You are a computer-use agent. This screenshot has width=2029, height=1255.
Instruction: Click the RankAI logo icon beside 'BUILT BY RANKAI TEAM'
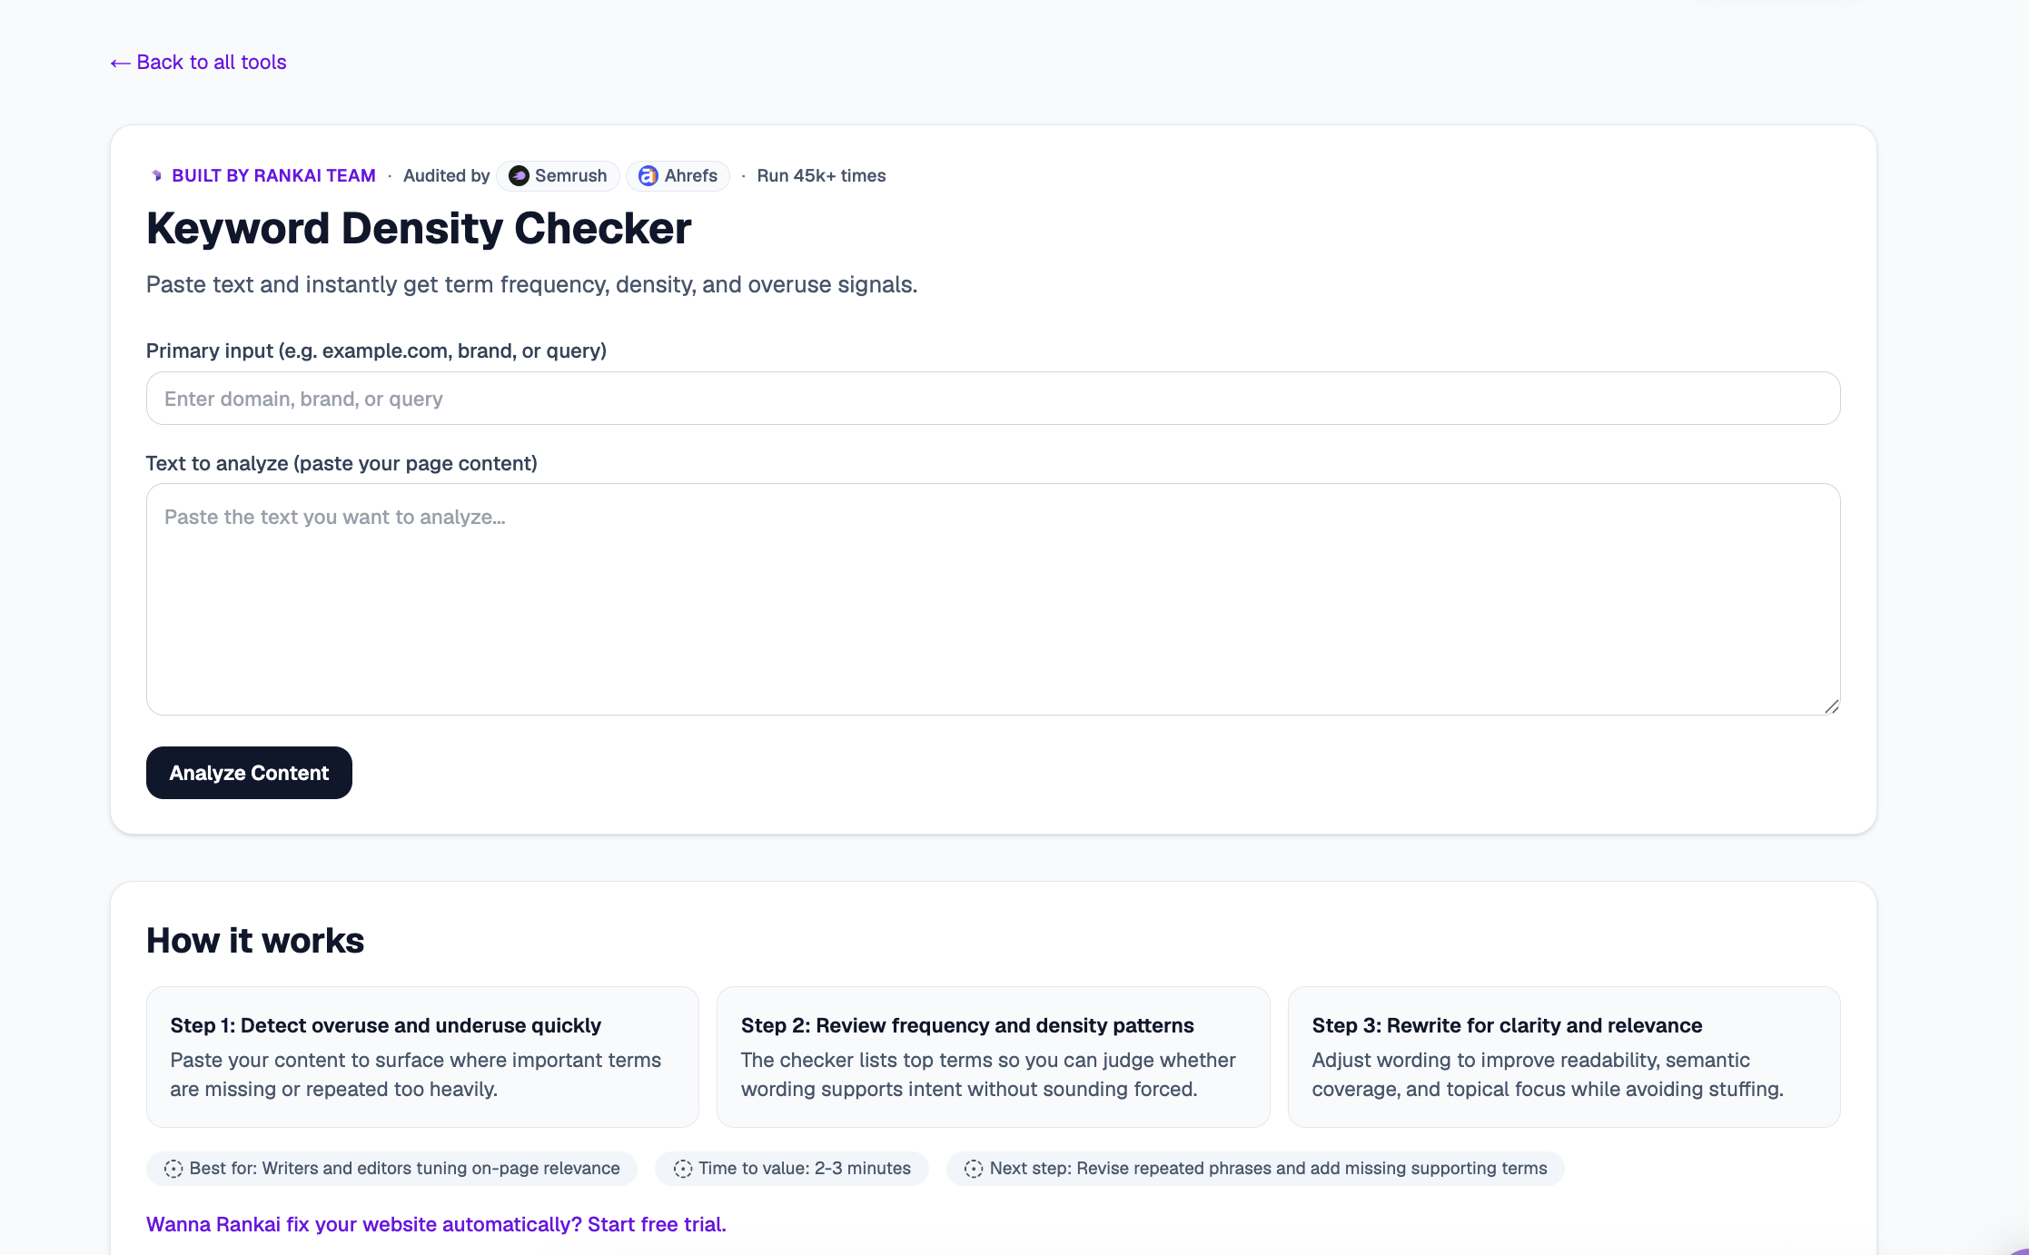156,175
